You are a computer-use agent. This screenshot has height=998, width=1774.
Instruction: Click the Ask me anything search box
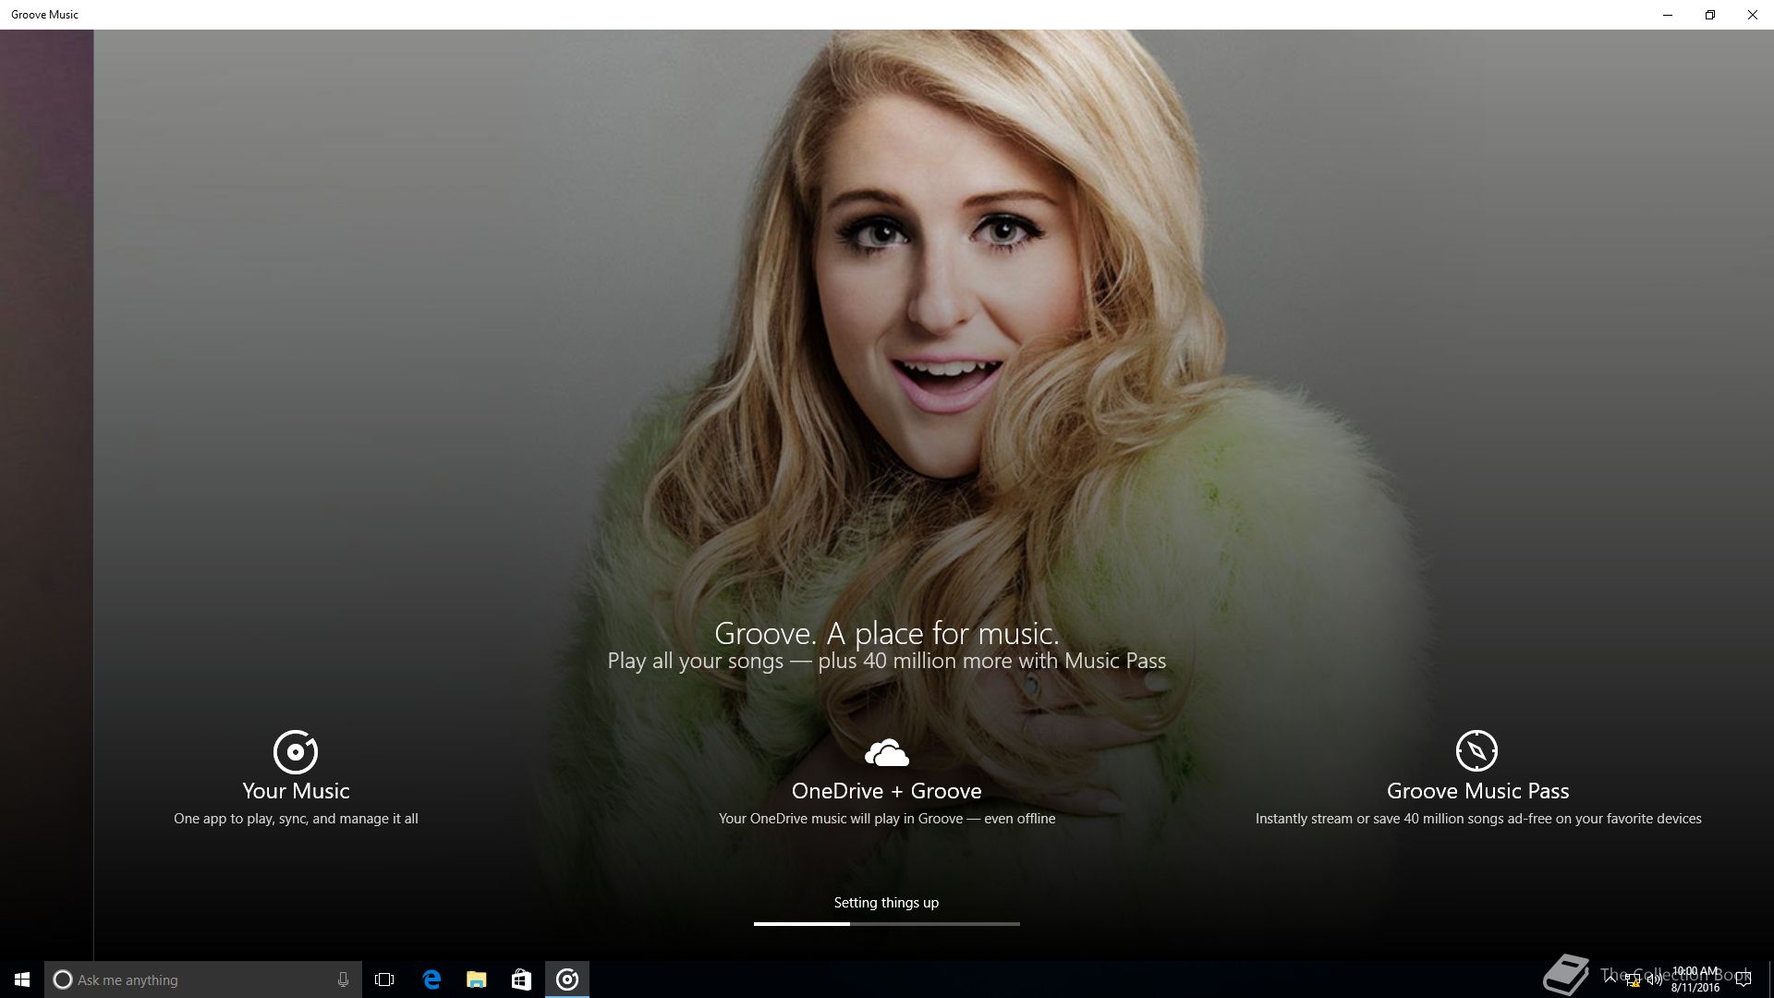point(203,980)
